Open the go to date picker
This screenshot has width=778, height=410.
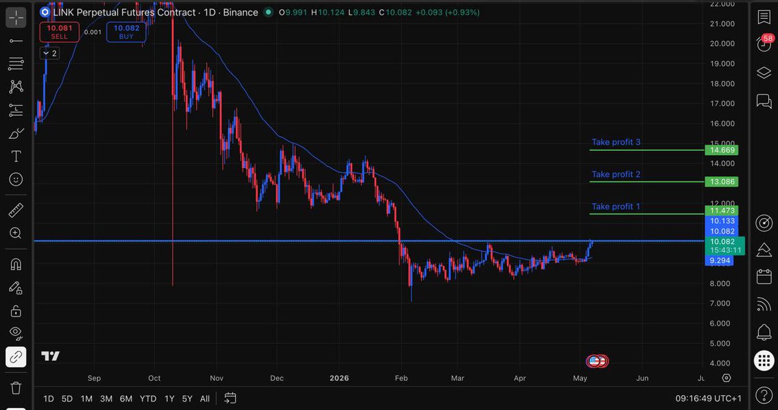(x=230, y=398)
